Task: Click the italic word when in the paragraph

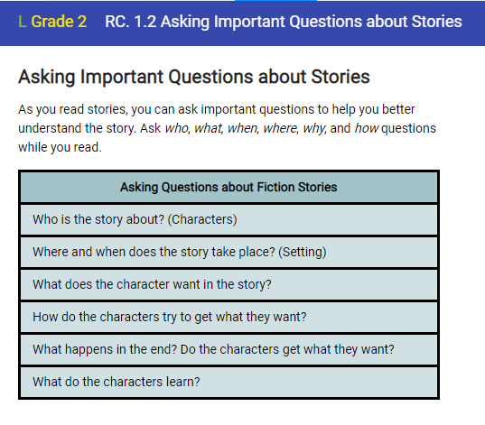Action: 243,128
